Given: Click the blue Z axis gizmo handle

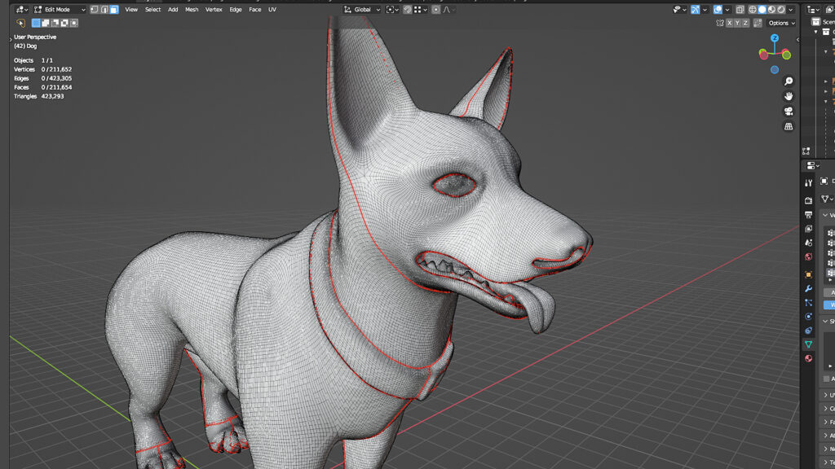Looking at the screenshot, I should (775, 38).
